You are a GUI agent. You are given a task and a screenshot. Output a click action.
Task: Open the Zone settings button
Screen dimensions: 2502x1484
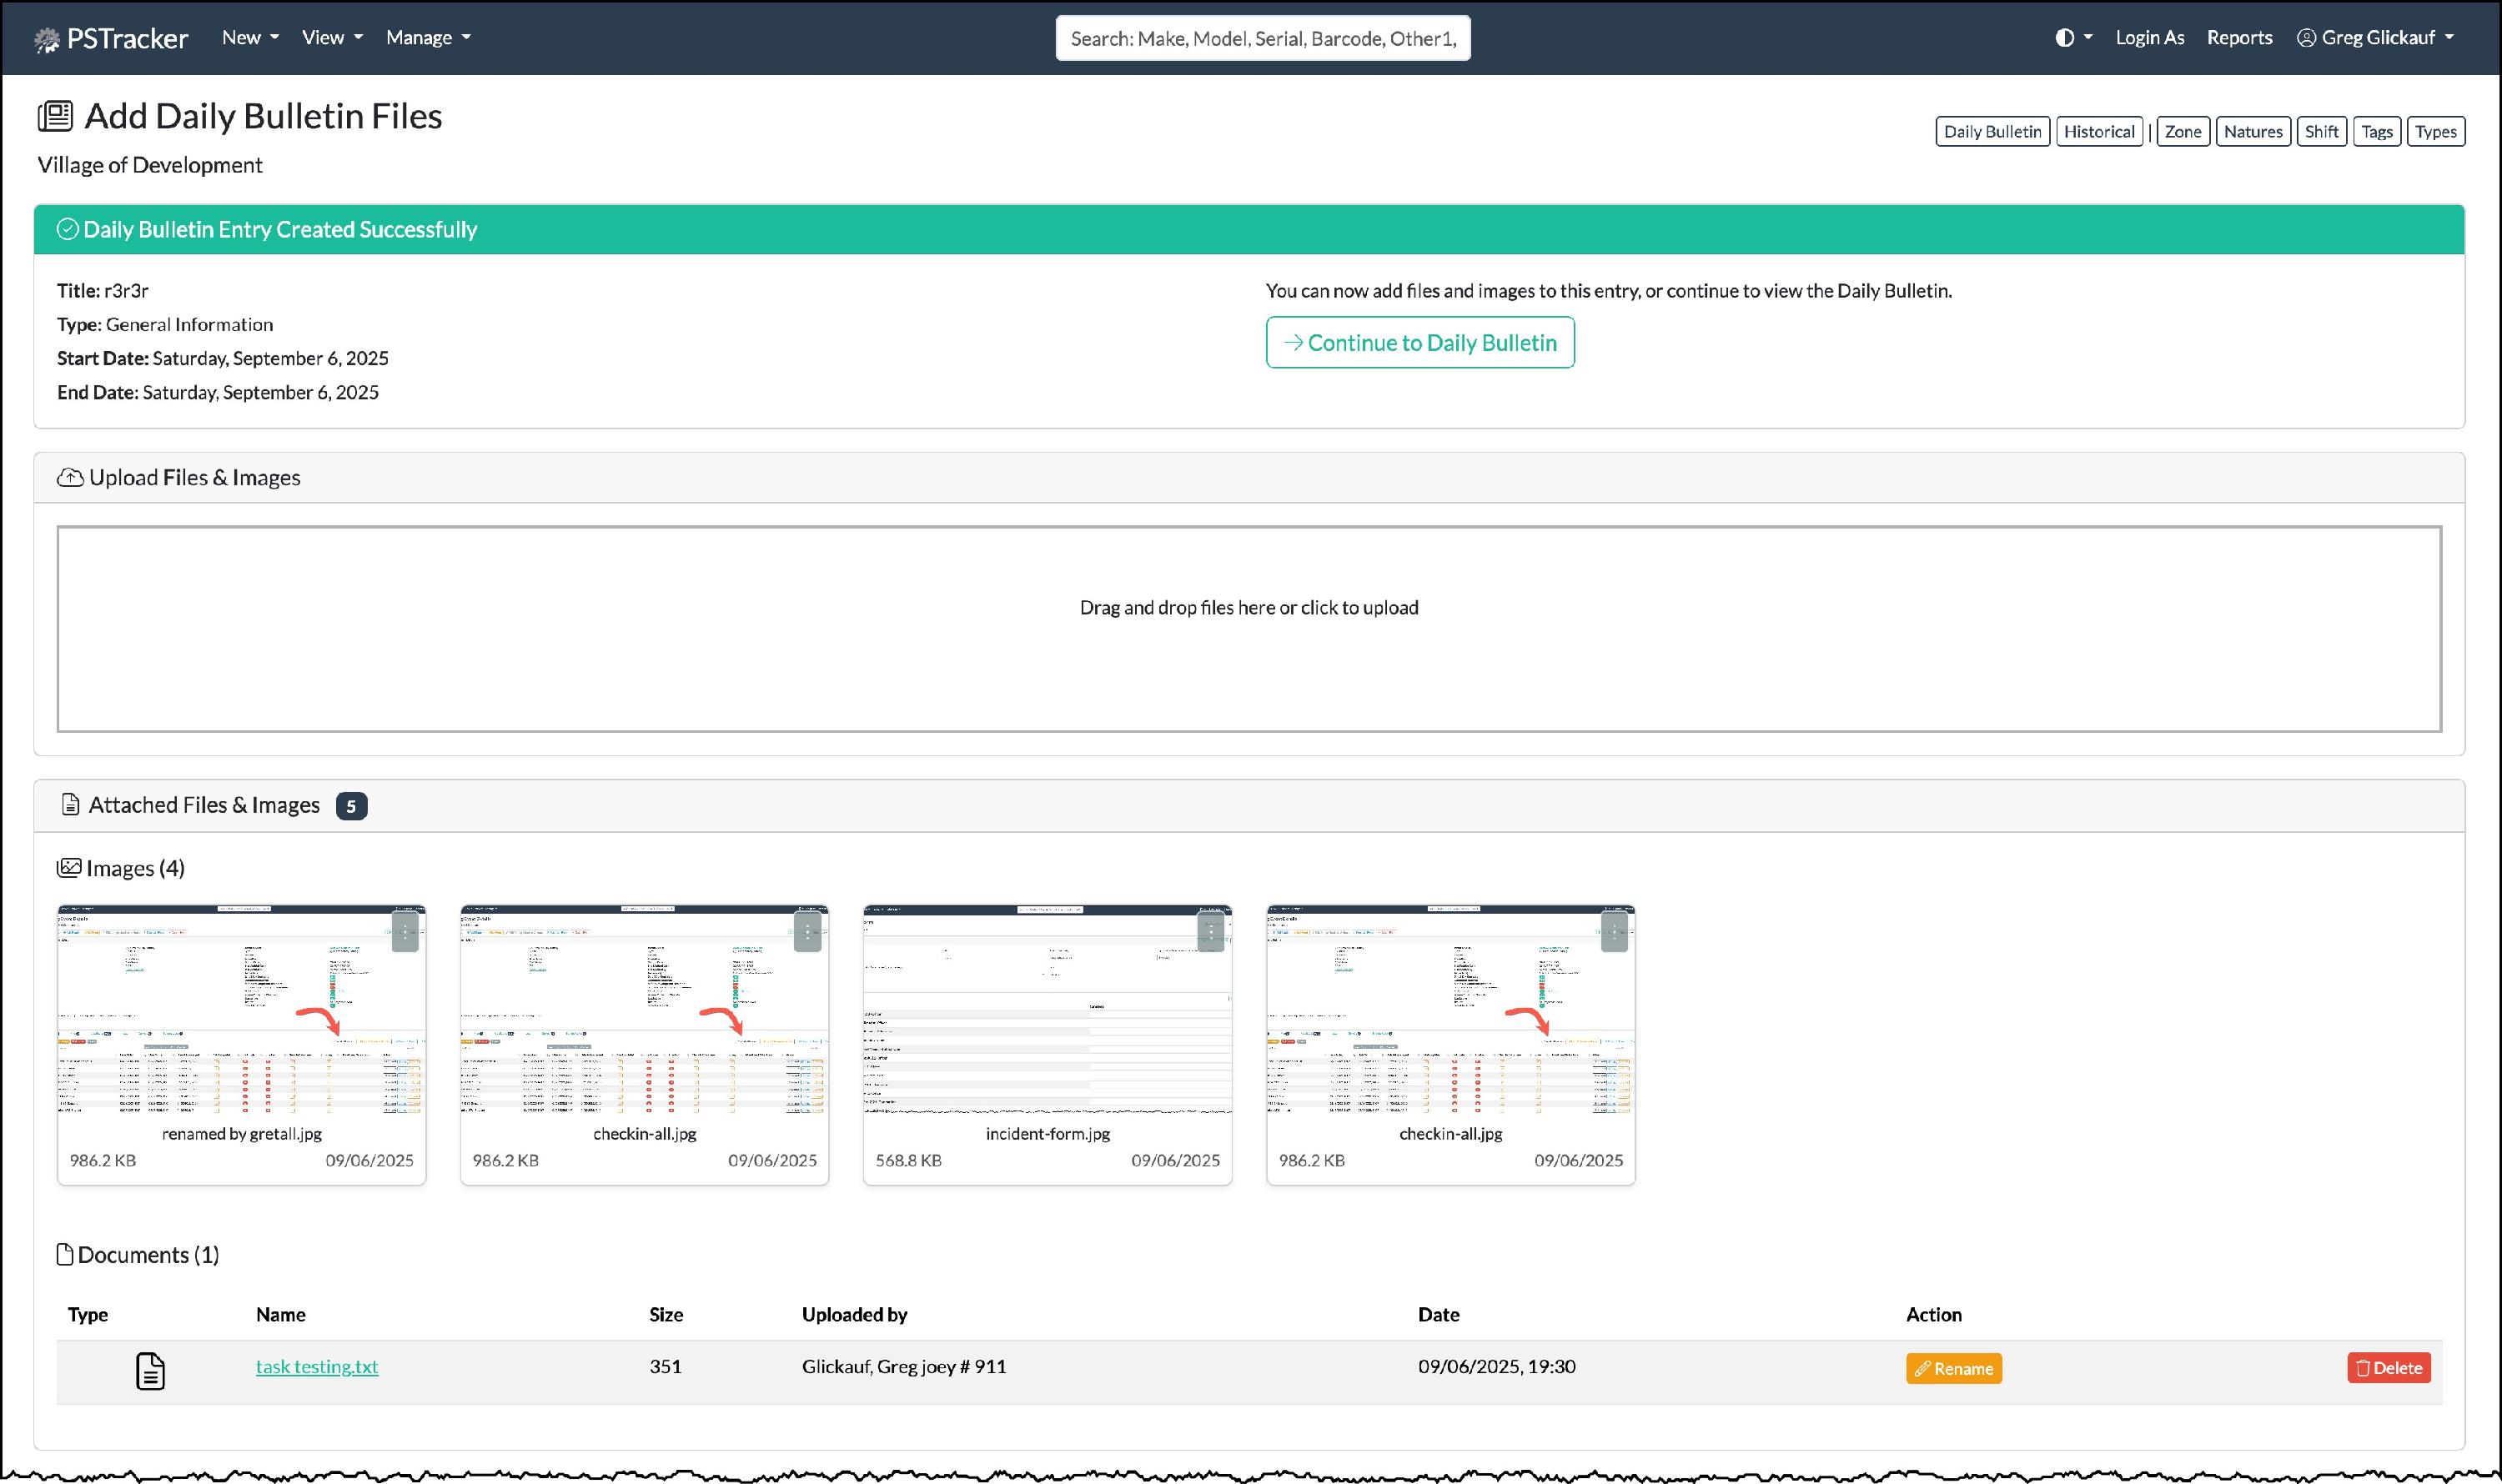coord(2183,131)
